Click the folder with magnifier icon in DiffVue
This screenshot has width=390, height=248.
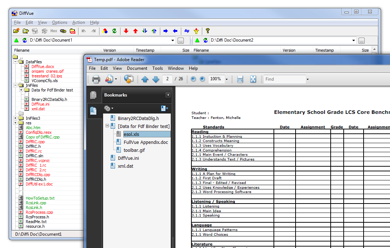(x=26, y=31)
